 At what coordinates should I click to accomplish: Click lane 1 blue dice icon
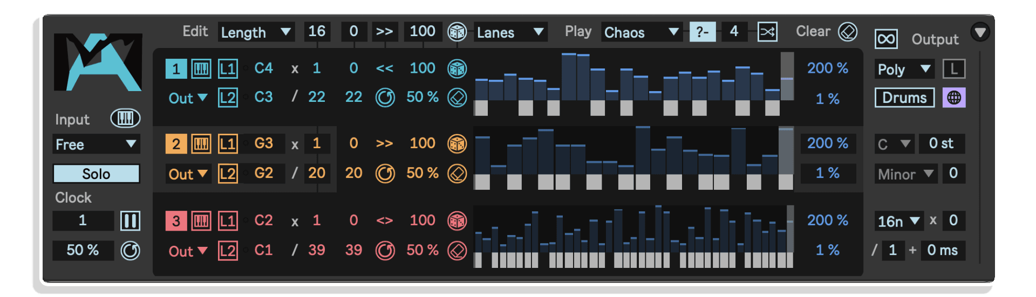(x=457, y=68)
